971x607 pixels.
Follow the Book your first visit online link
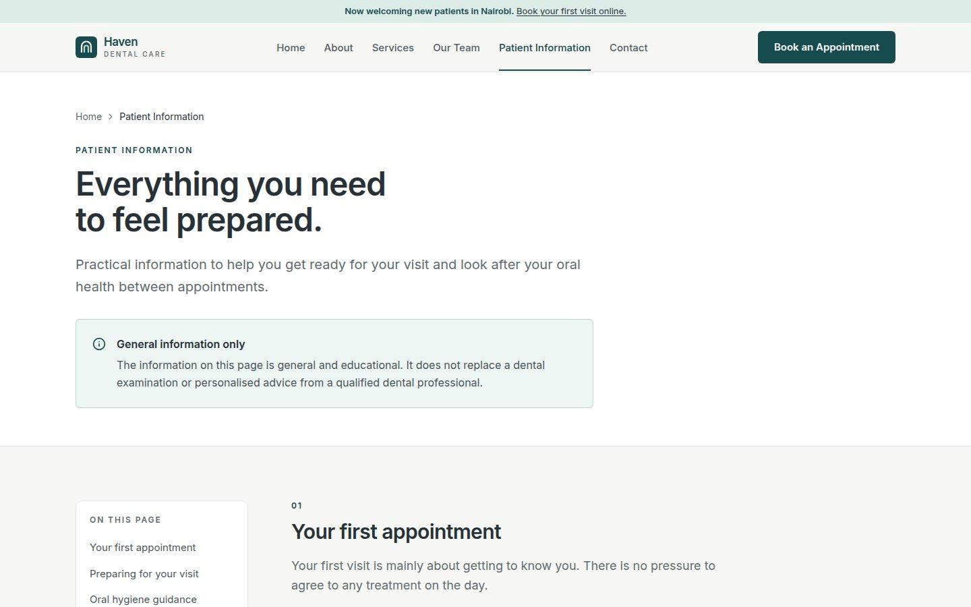pyautogui.click(x=571, y=11)
